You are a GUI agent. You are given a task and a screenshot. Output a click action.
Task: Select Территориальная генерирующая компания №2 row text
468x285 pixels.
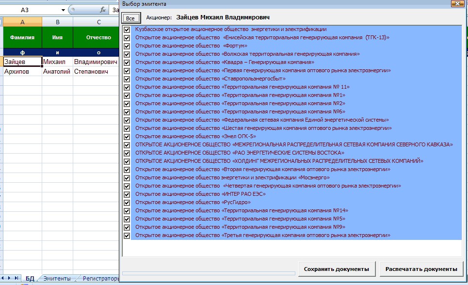pos(240,104)
